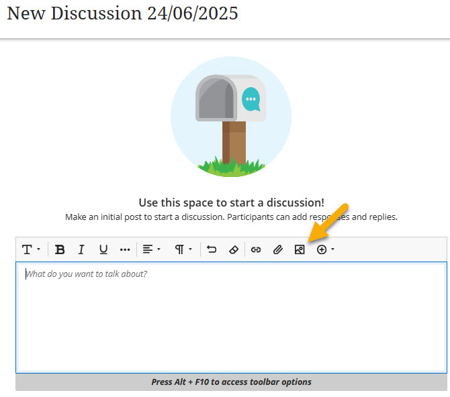Attach a file with the paperclip icon
Image resolution: width=450 pixels, height=397 pixels.
pyautogui.click(x=278, y=249)
